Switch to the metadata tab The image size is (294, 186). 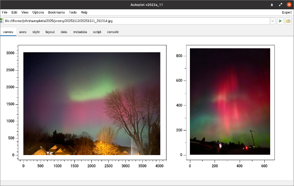80,32
